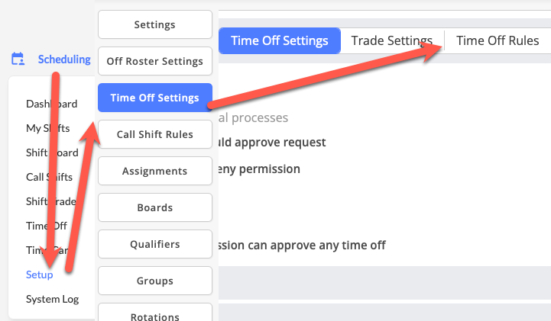551x321 pixels.
Task: Open Off Roster Settings
Action: pyautogui.click(x=154, y=61)
